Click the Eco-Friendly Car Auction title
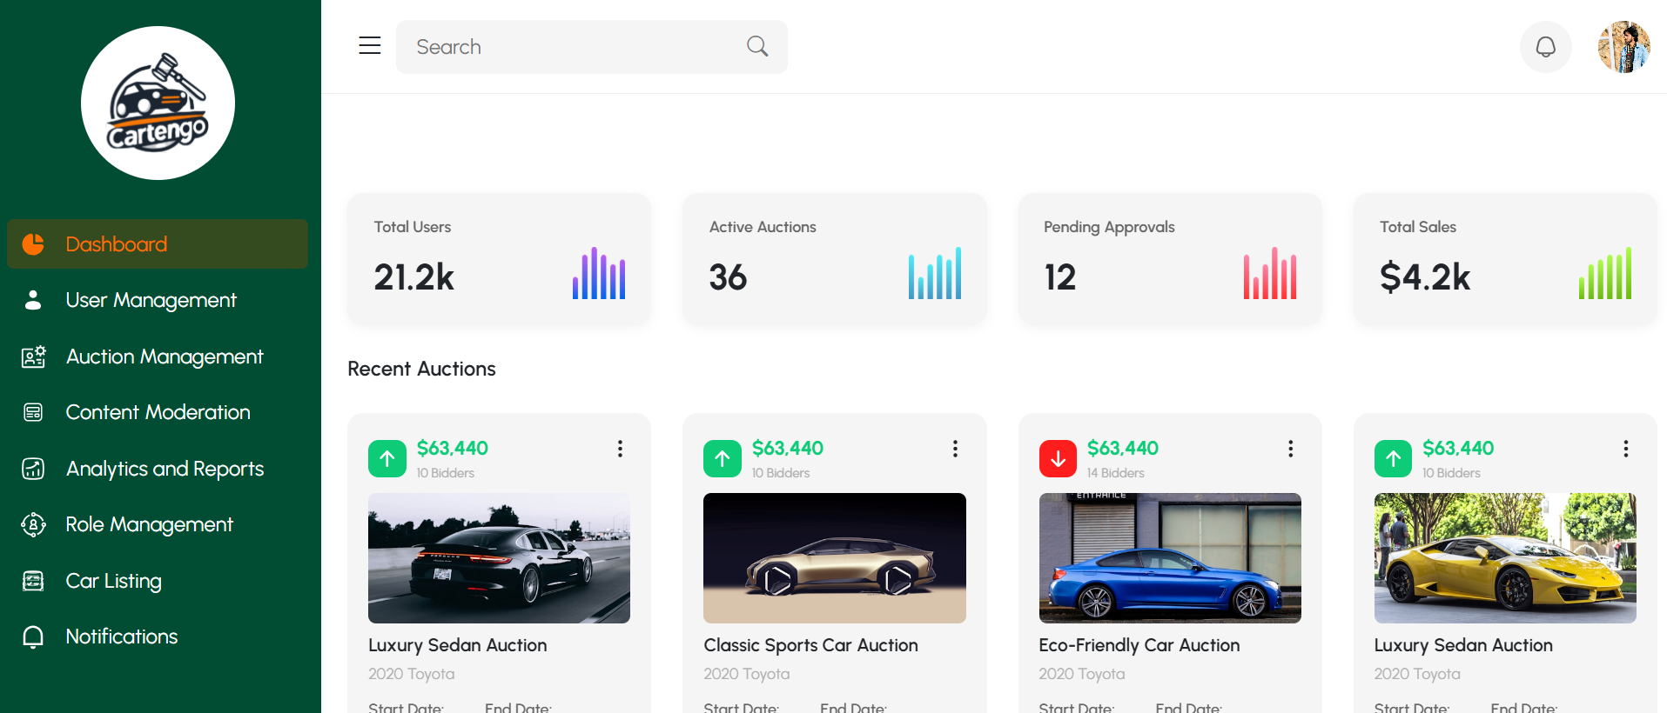This screenshot has width=1667, height=713. (x=1139, y=645)
